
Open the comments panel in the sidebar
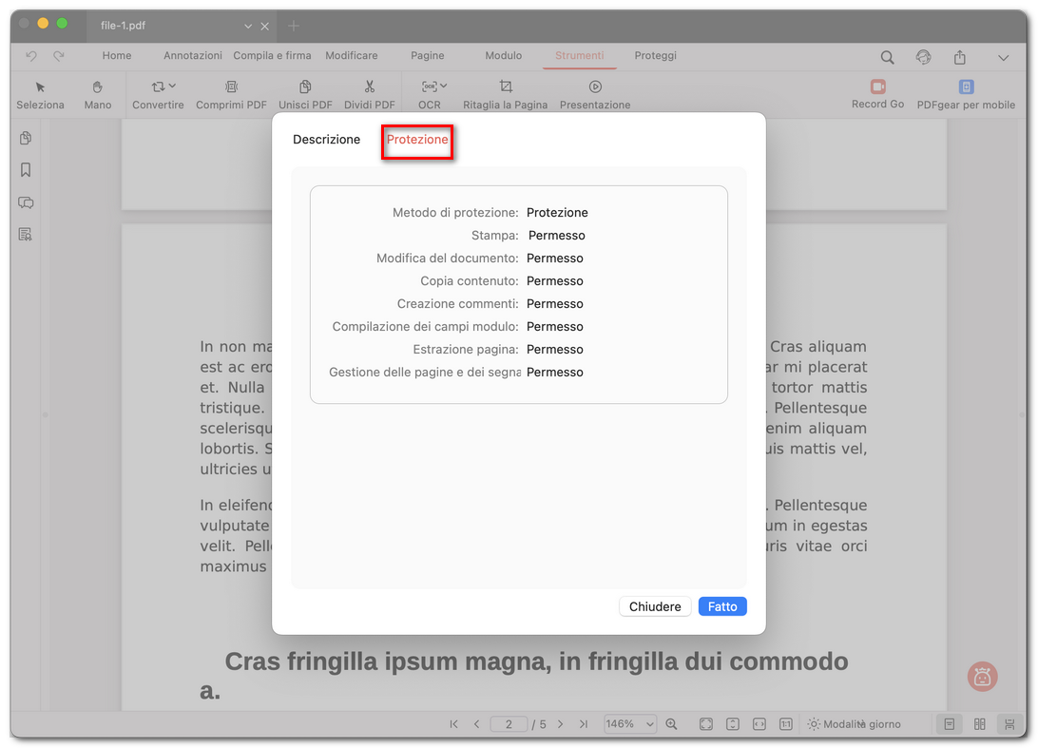(26, 202)
